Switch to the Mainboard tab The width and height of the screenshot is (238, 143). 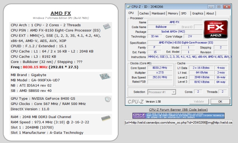tap(158, 13)
